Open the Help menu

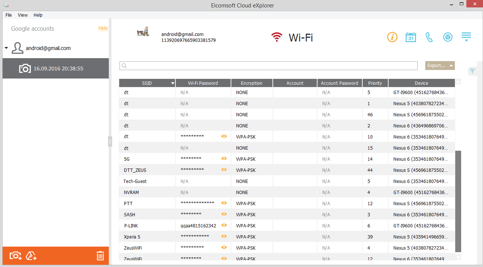click(38, 15)
